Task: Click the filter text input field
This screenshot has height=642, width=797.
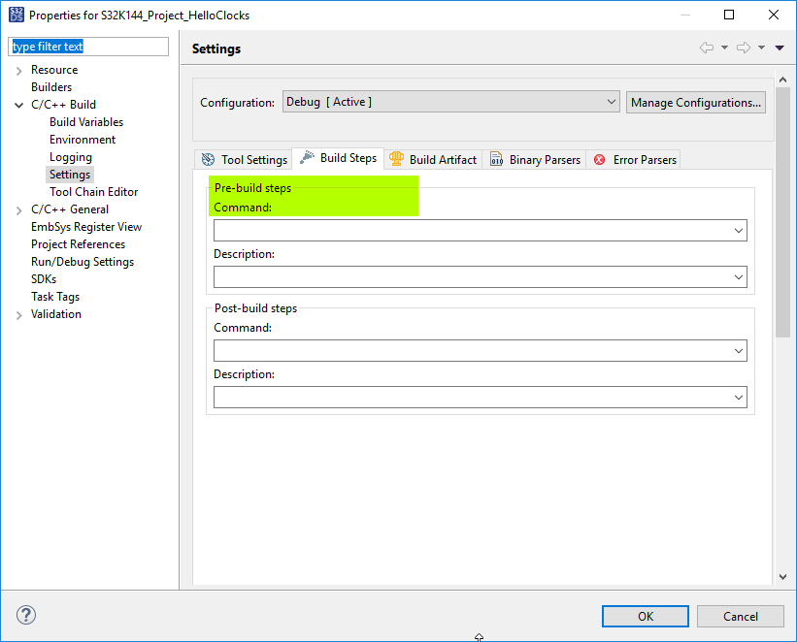Action: 88,47
